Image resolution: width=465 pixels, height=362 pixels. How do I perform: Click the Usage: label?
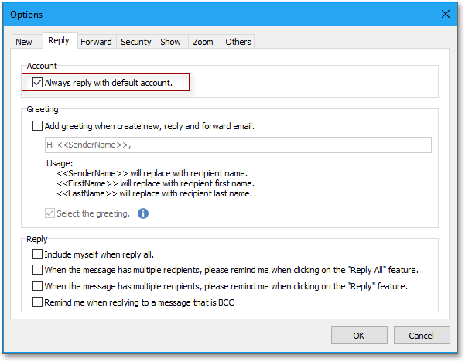click(x=60, y=163)
